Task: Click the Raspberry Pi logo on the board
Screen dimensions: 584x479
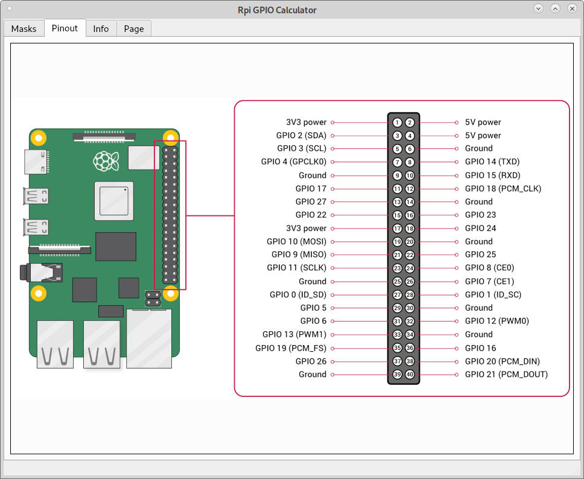Action: [106, 161]
